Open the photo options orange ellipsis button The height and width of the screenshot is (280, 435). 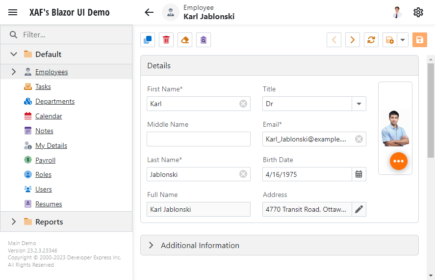click(399, 161)
